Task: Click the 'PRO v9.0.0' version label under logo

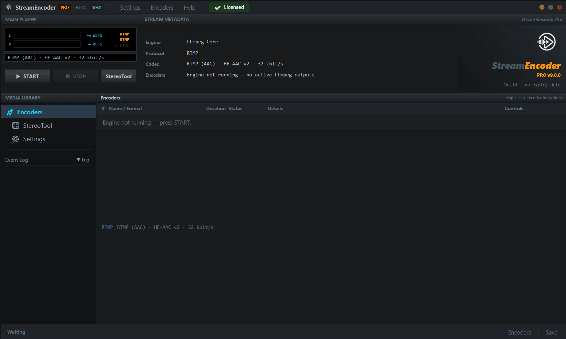Action: tap(548, 75)
